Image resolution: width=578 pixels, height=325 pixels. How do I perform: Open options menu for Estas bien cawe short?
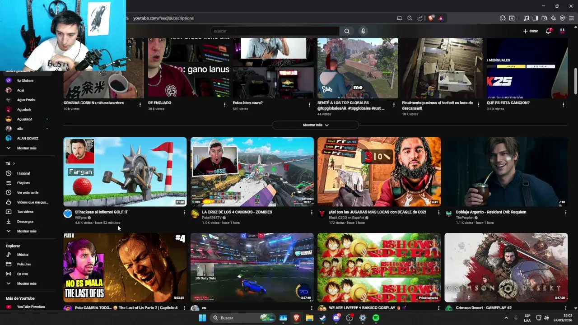pyautogui.click(x=309, y=105)
